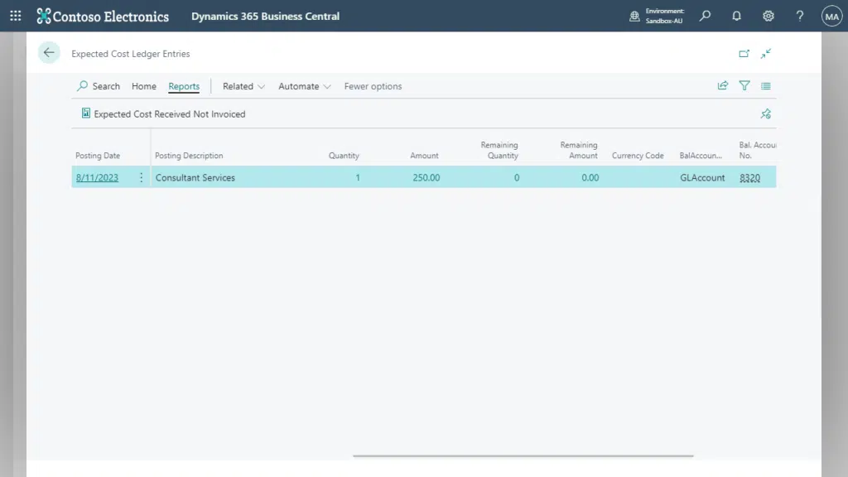Click the share icon in action bar
Screen dimensions: 848x477
point(723,85)
